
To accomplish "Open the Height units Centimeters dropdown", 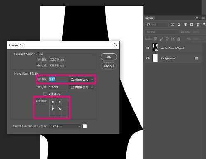I will tap(81, 87).
